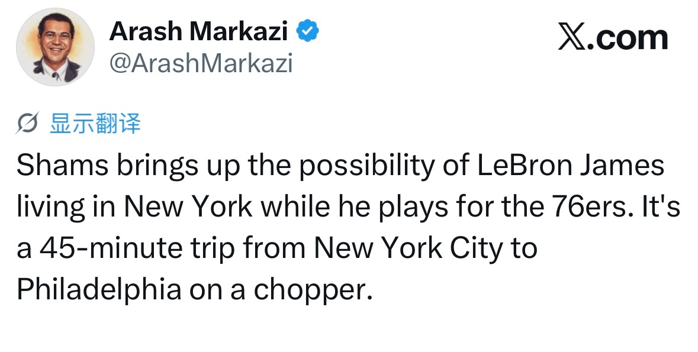
Task: Click the word "Shams" in the tweet
Action: [63, 164]
